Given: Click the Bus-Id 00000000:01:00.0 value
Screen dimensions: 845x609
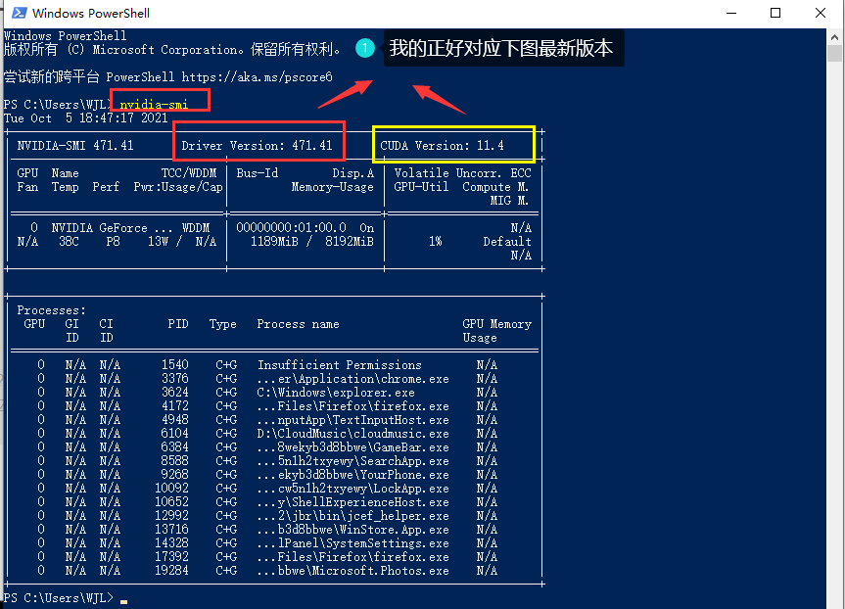Looking at the screenshot, I should (x=291, y=228).
